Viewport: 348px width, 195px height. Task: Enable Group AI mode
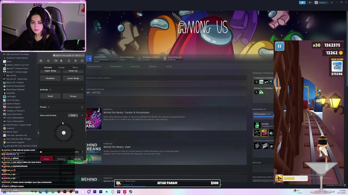(x=73, y=96)
